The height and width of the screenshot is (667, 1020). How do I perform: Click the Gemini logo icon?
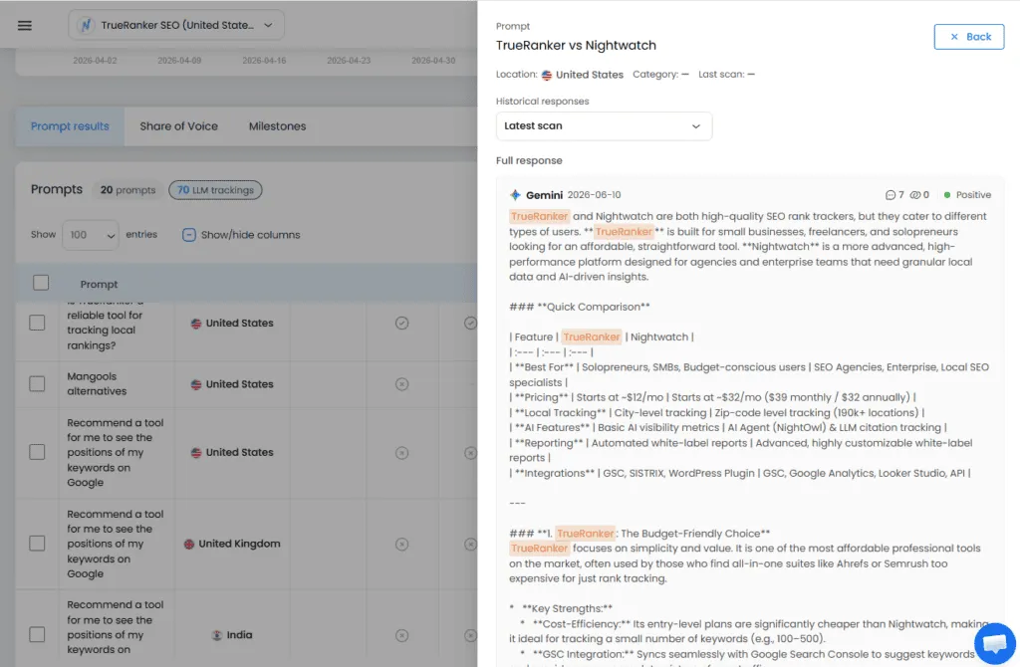(515, 194)
